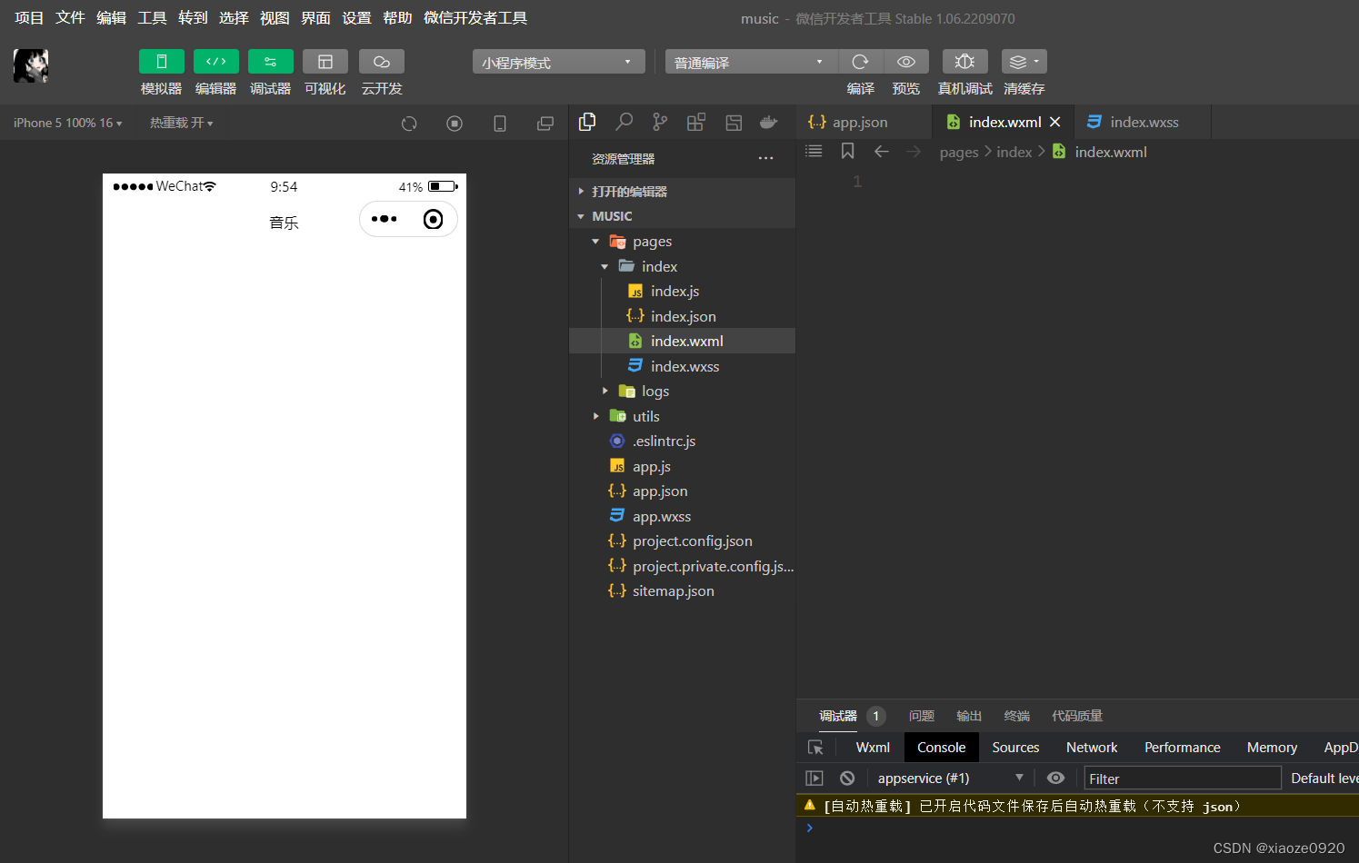Select the editor layout split icon

(x=734, y=122)
